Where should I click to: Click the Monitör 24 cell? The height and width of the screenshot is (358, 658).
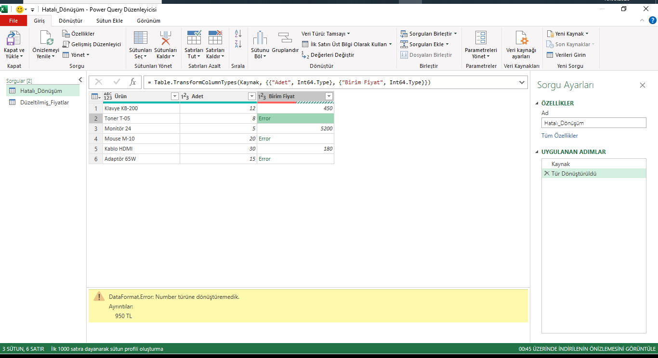(x=141, y=128)
